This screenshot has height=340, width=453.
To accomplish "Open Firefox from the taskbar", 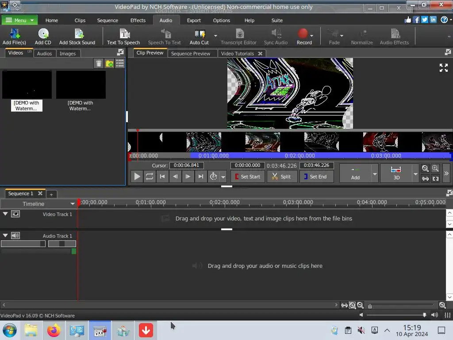I will point(54,330).
